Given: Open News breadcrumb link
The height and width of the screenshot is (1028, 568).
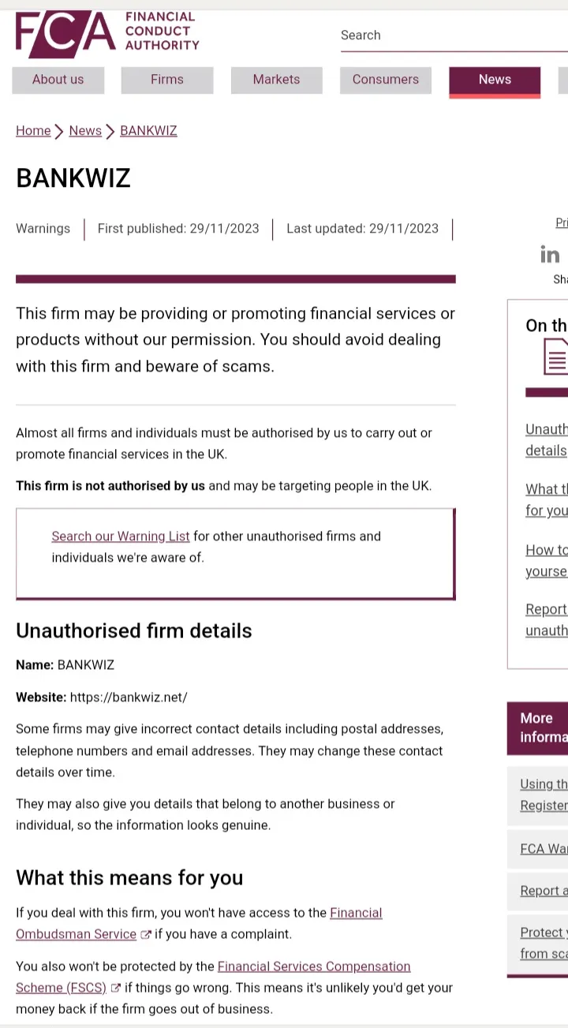Looking at the screenshot, I should pos(85,131).
